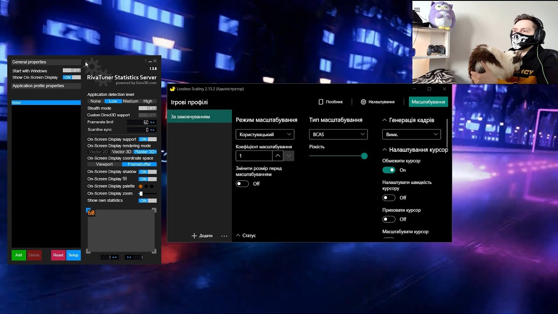Click the OSD preview top-left corner marker
This screenshot has width=558, height=314.
point(88,211)
